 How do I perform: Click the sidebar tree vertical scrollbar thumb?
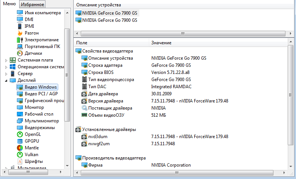(x=67, y=75)
